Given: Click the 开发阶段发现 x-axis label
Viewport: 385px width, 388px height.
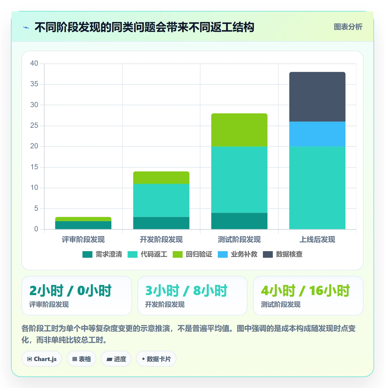Looking at the screenshot, I should pos(161,240).
